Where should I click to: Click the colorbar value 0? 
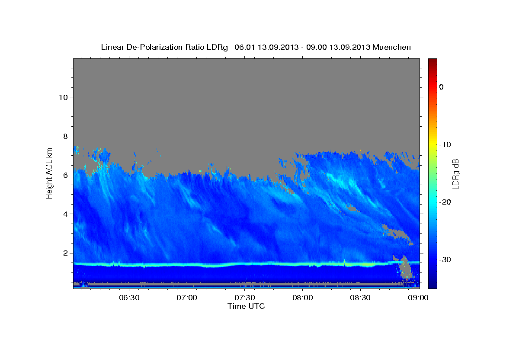(442, 87)
